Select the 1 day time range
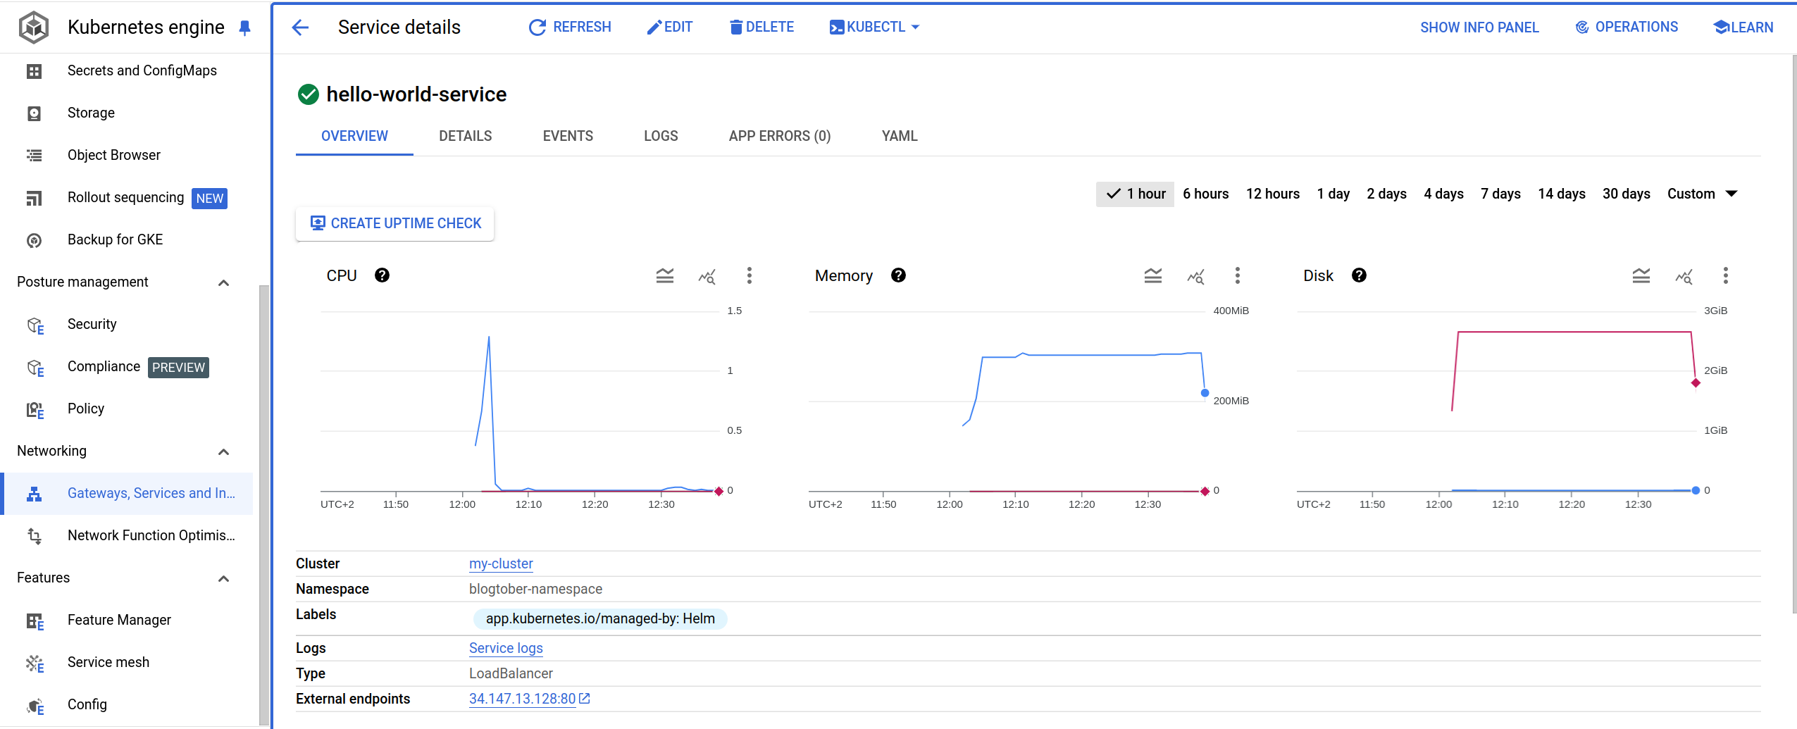The height and width of the screenshot is (729, 1797). click(x=1333, y=194)
